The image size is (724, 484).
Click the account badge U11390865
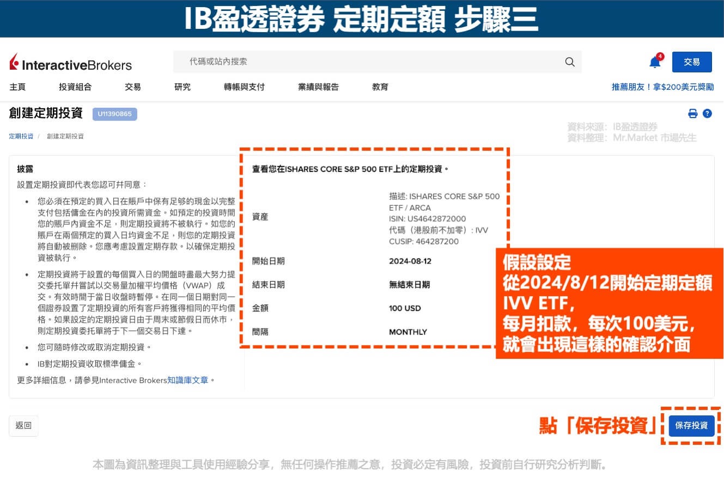coord(115,114)
